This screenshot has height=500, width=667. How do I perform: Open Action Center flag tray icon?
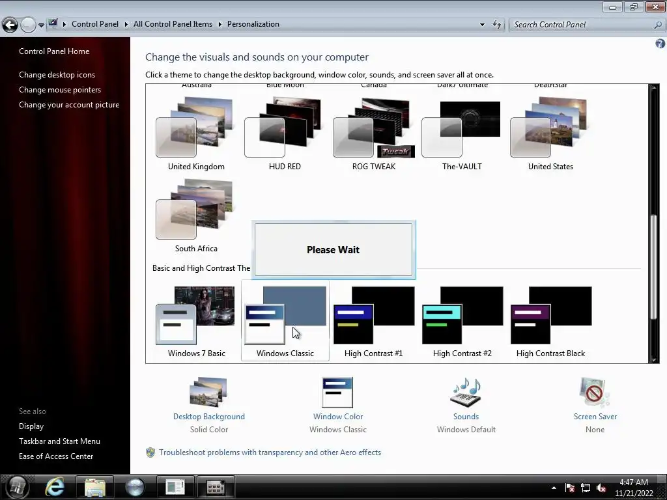click(x=570, y=488)
